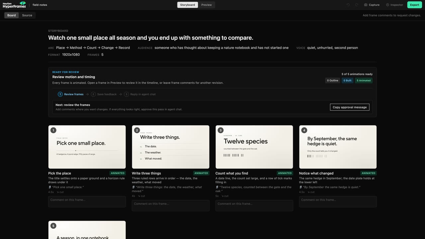Viewport: 425px width, 239px height.
Task: Click the comment field under Pick the place
Action: [87, 201]
